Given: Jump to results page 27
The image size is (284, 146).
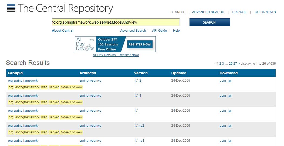Looking at the screenshot, I should click(235, 64).
